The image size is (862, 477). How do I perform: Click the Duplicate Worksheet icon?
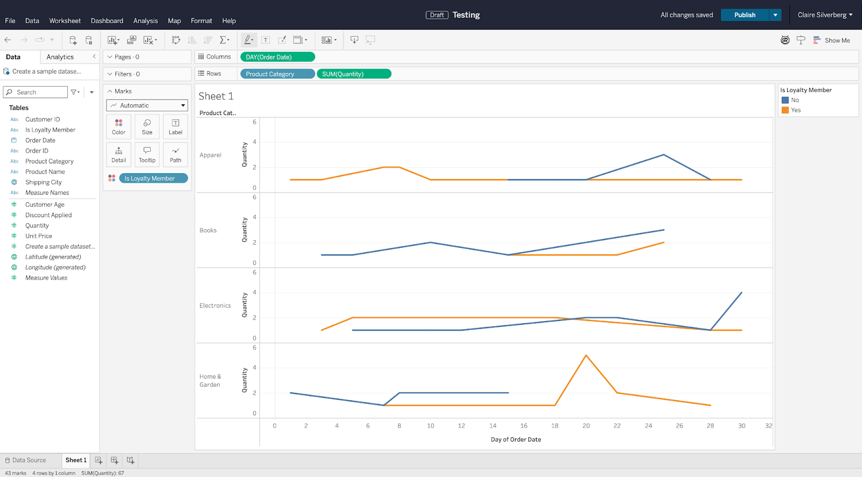tap(131, 40)
